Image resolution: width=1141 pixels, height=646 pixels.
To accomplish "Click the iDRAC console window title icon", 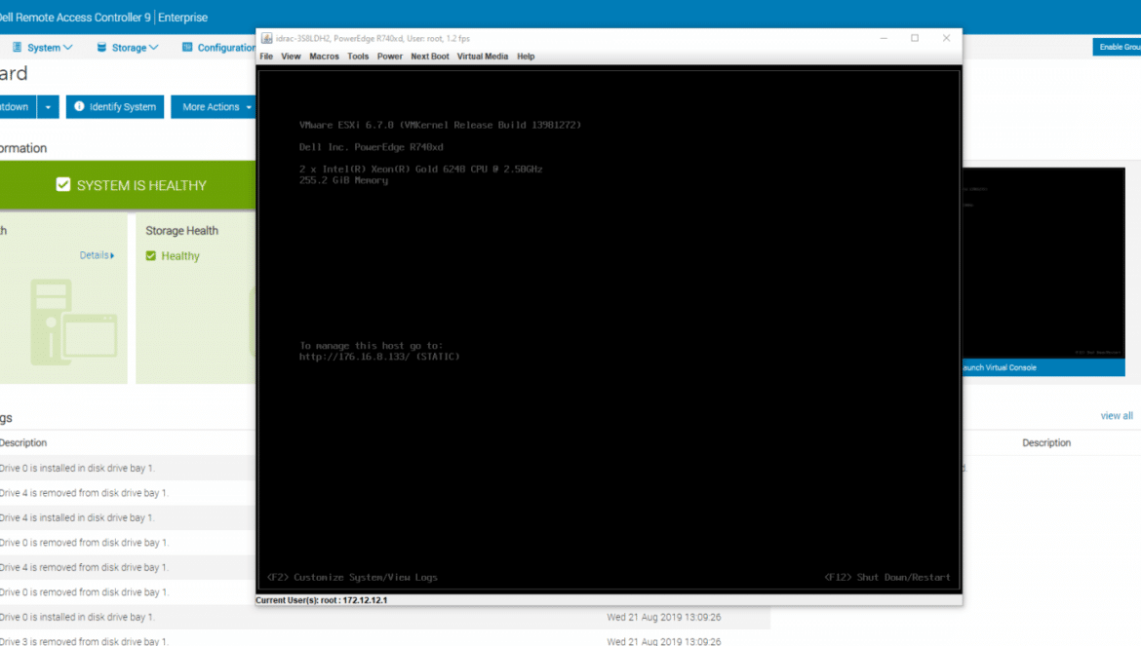I will [267, 39].
